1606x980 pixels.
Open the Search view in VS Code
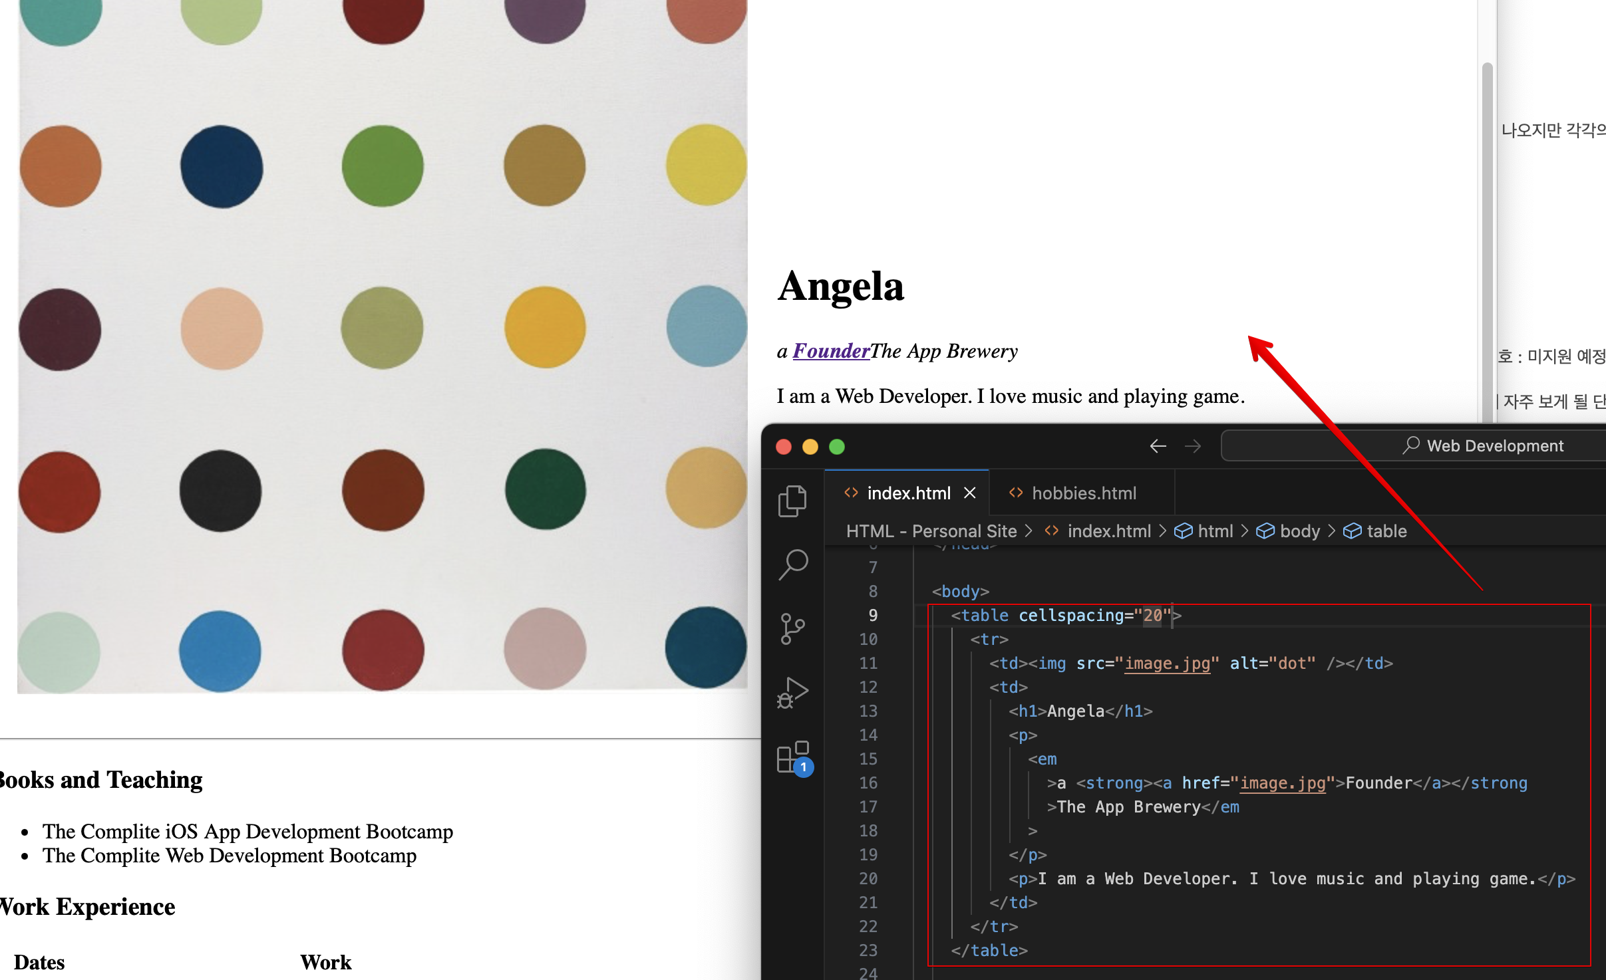coord(793,564)
